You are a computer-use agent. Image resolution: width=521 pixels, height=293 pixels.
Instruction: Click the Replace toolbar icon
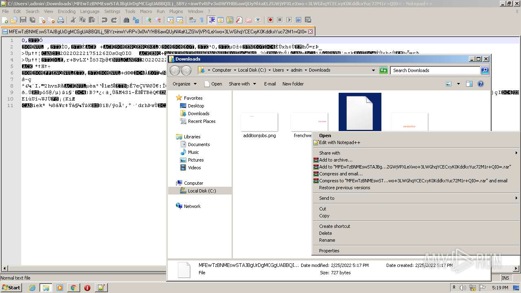click(136, 20)
